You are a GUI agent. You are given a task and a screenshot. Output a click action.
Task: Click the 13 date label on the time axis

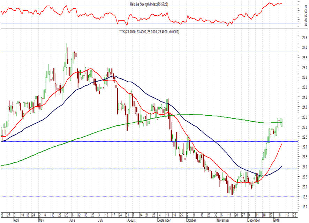229,215
